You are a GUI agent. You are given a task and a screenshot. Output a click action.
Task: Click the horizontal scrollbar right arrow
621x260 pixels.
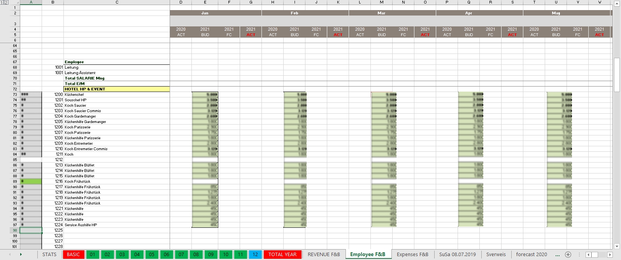pyautogui.click(x=610, y=255)
